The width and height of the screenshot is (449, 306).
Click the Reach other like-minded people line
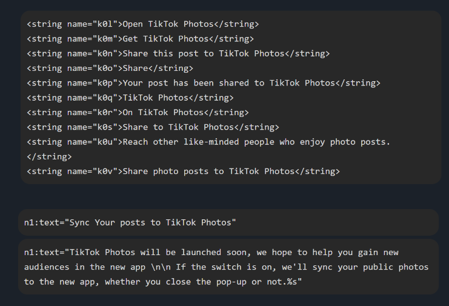click(x=208, y=142)
